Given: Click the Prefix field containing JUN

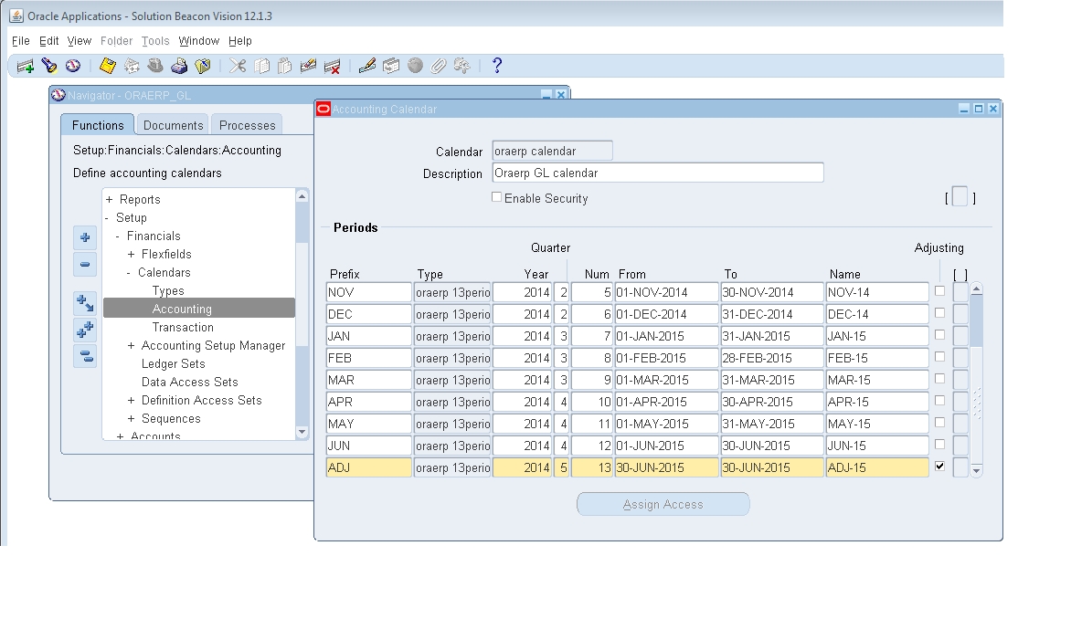Looking at the screenshot, I should point(369,446).
